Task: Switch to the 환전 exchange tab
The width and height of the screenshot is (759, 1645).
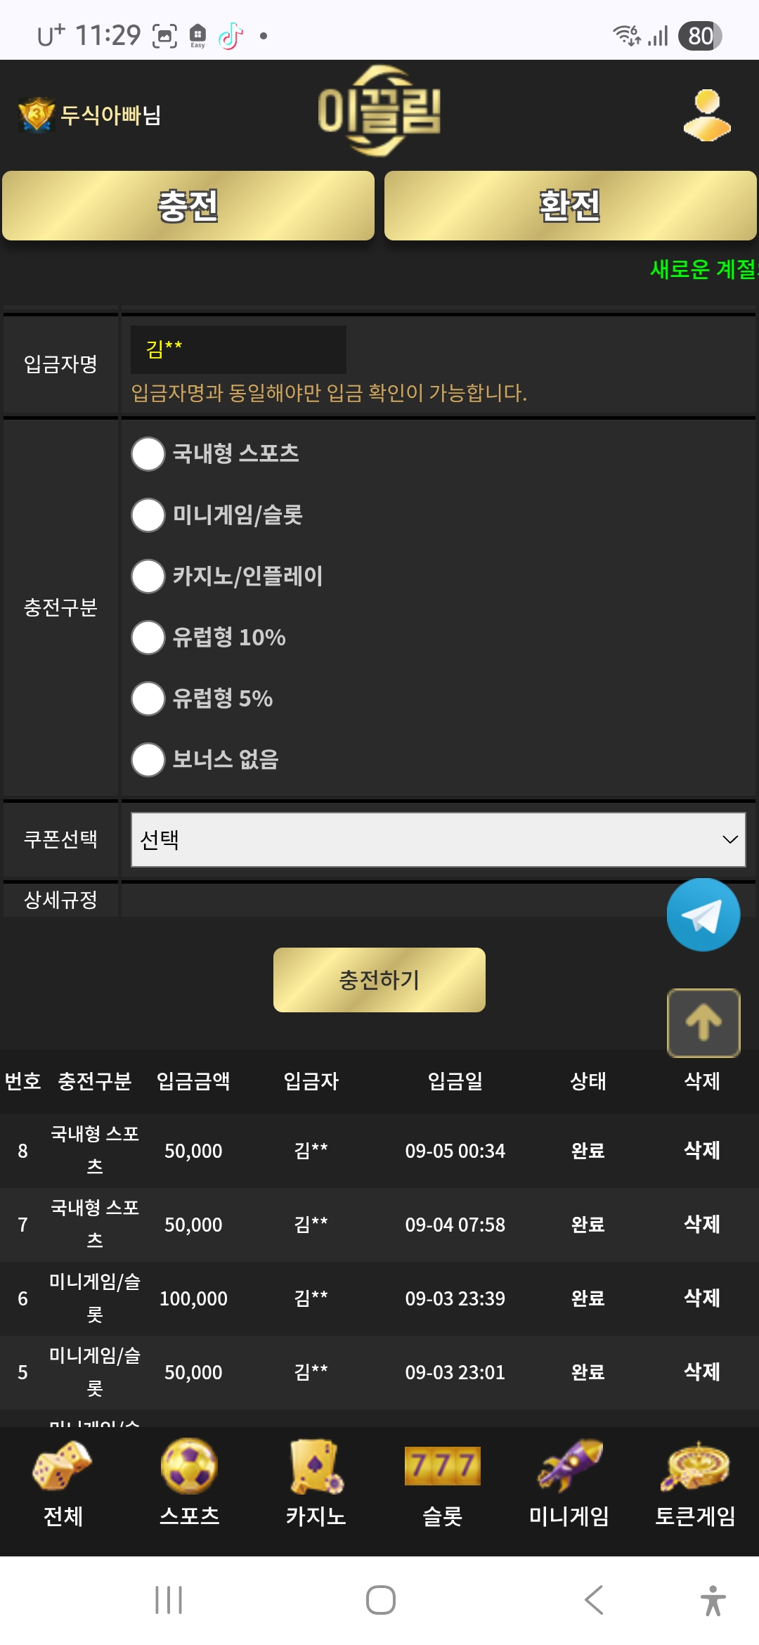Action: pos(571,206)
